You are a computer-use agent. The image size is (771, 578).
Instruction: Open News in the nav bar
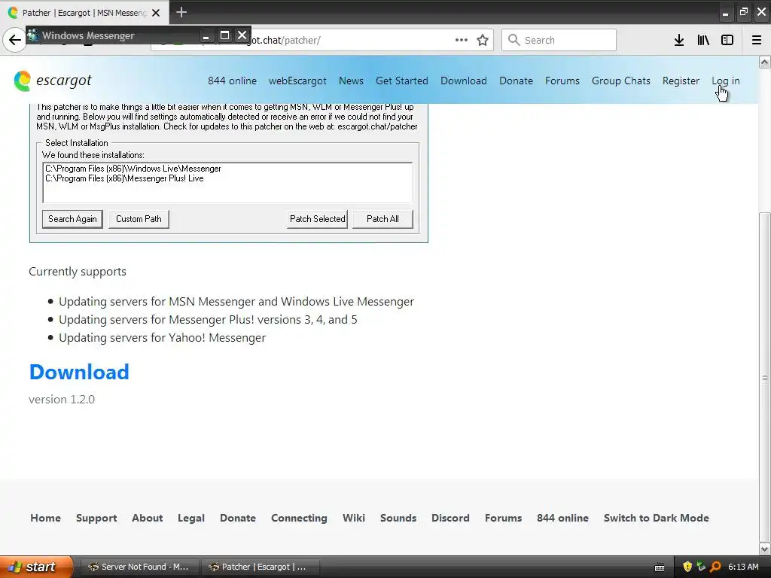[x=351, y=81]
